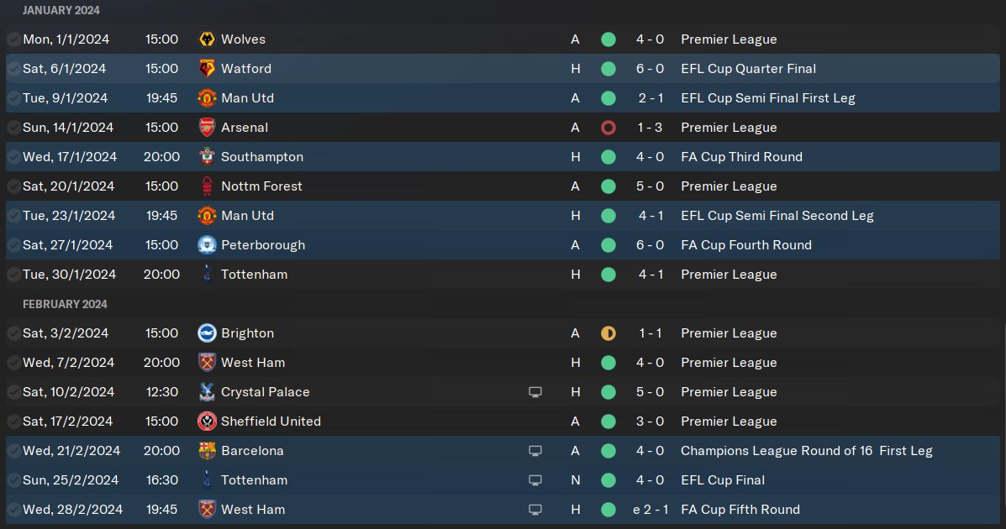The image size is (1006, 529).
Task: Collapse the January 2024 month header
Action: tap(61, 10)
